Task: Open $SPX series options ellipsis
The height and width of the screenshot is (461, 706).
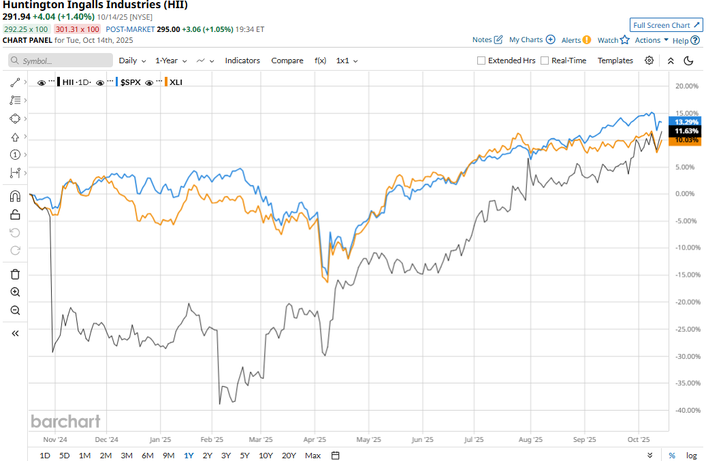Action: pyautogui.click(x=110, y=81)
